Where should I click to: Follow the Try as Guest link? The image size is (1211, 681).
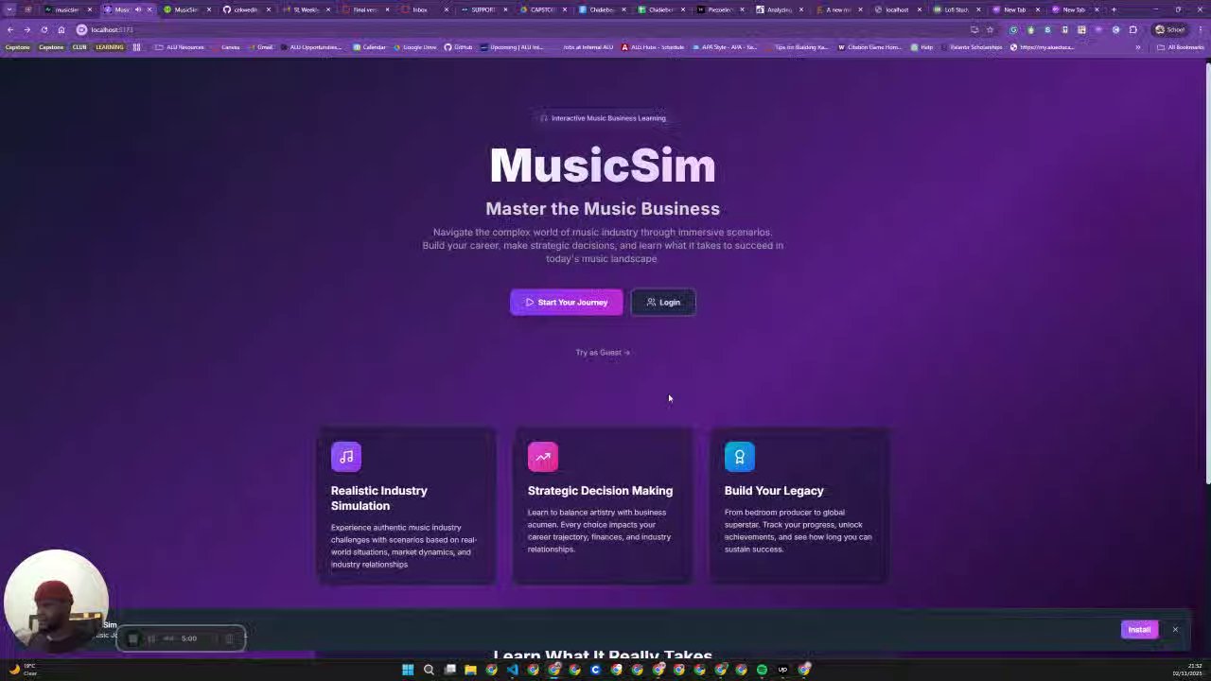[603, 353]
